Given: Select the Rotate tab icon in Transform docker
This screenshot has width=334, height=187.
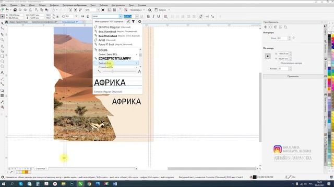Looking at the screenshot, I should 270,27.
